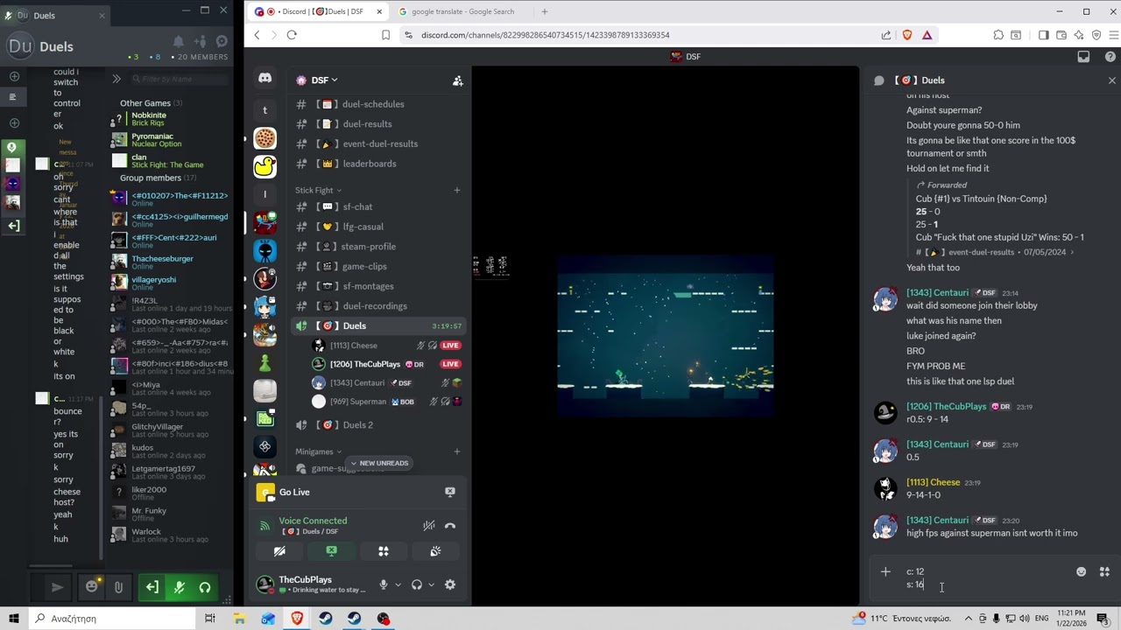Open Brave Shields icon in address bar
Screen dimensions: 1121x630
coord(907,35)
